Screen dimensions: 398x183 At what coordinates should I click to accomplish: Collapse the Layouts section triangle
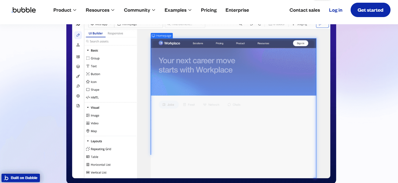88,141
